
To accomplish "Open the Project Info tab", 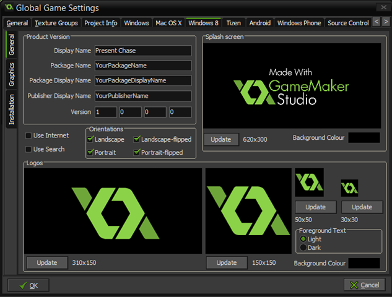I will tap(101, 23).
